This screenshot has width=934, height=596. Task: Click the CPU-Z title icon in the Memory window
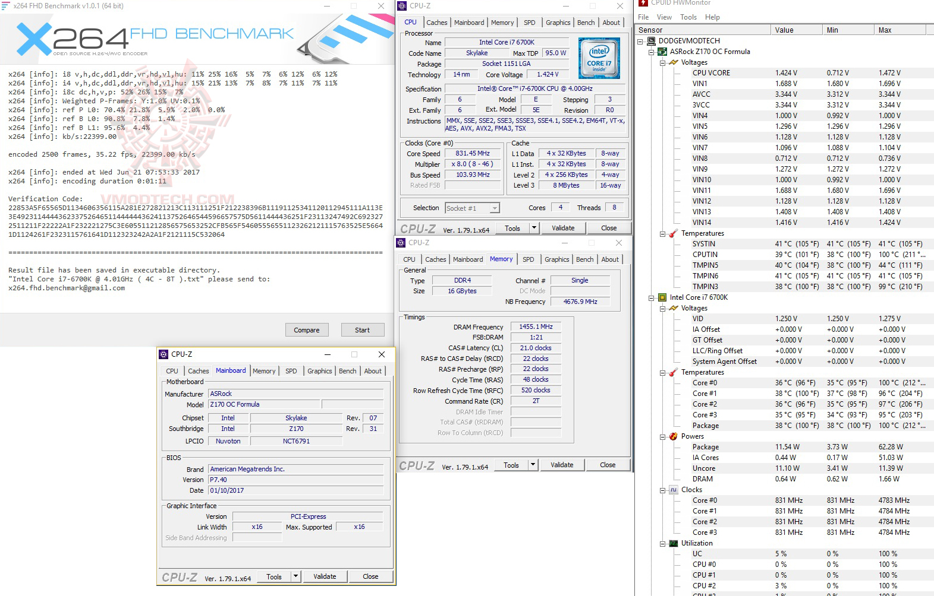point(401,243)
